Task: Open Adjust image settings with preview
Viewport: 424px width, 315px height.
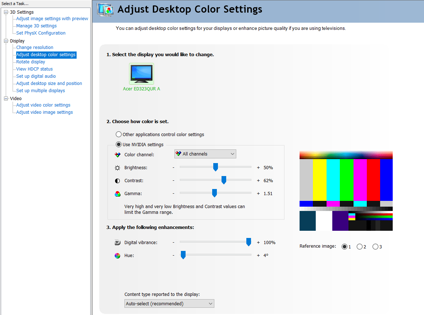Action: (x=52, y=19)
